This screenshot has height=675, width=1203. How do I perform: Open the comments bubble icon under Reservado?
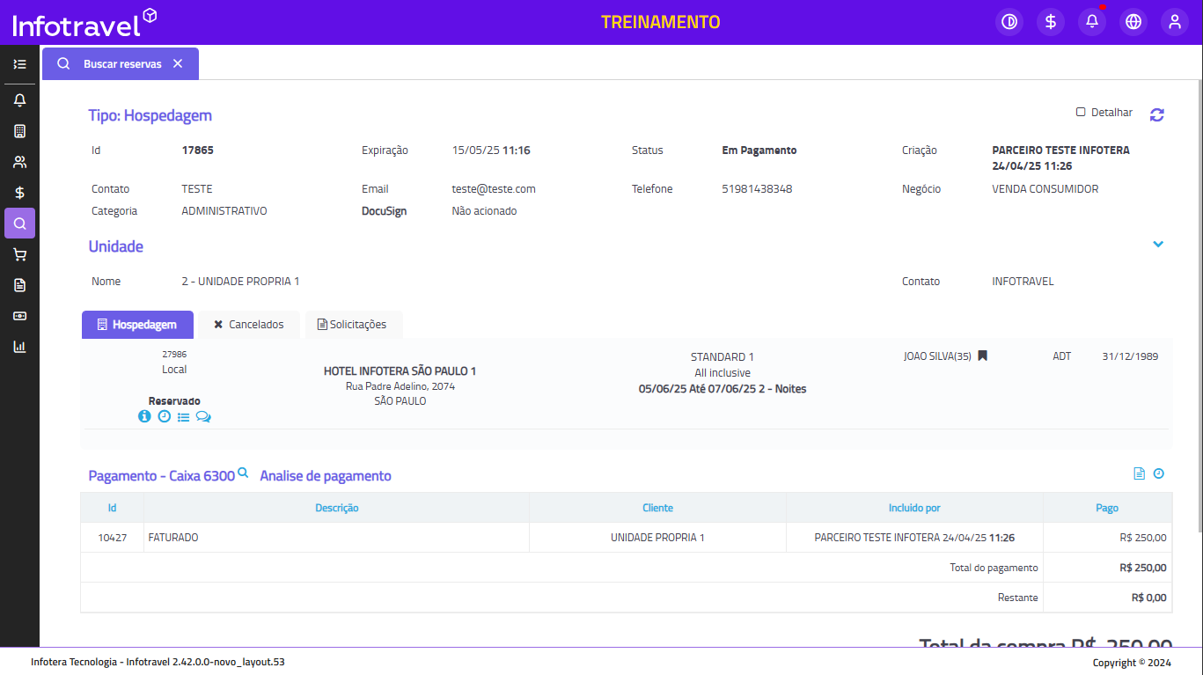pyautogui.click(x=203, y=416)
